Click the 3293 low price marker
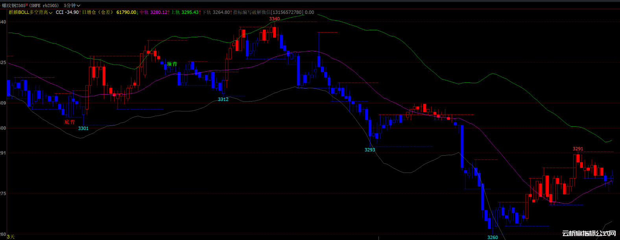 tap(370, 150)
